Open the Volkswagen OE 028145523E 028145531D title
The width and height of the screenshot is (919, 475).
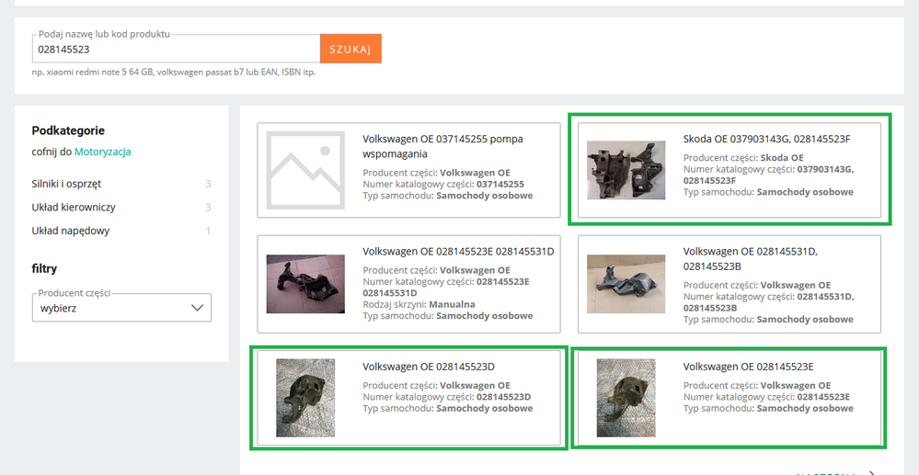[458, 250]
